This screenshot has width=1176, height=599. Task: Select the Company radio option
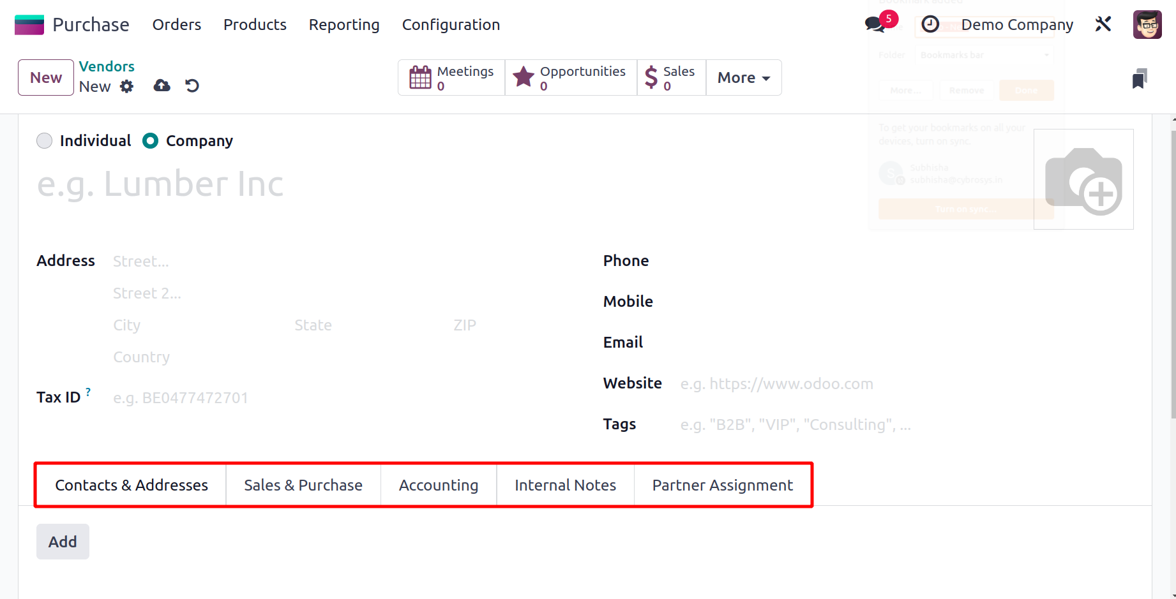click(151, 141)
